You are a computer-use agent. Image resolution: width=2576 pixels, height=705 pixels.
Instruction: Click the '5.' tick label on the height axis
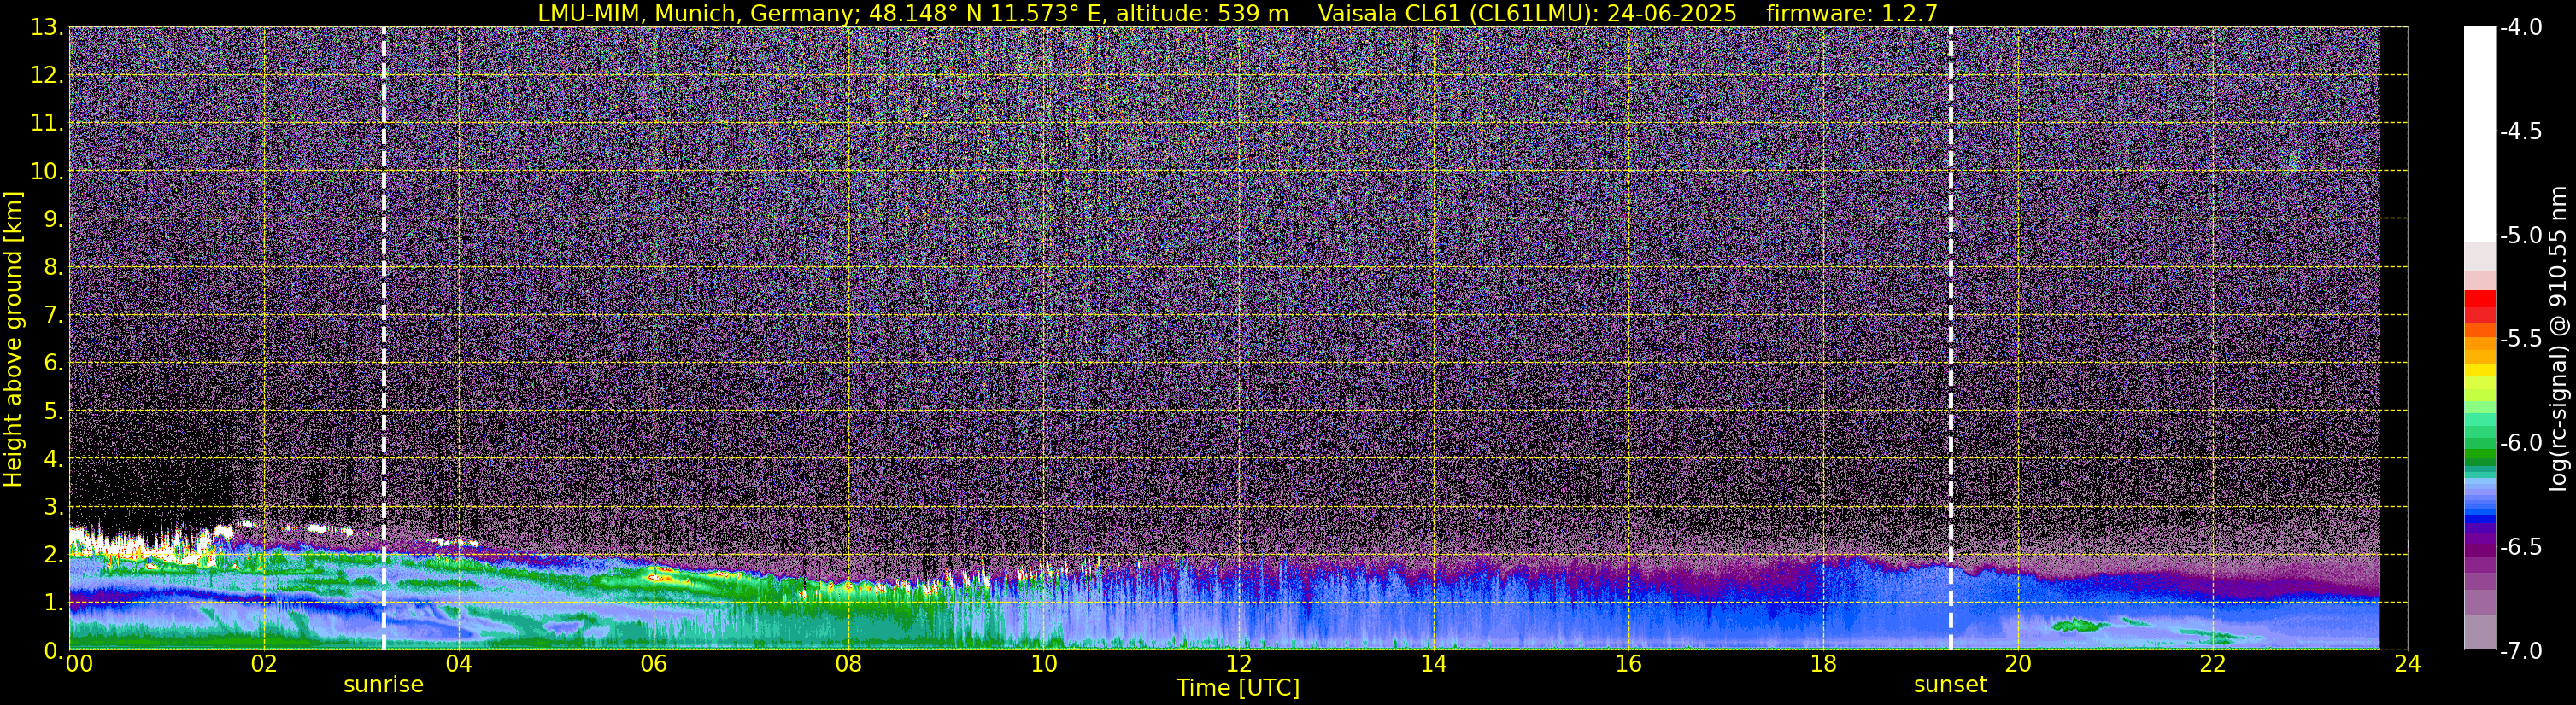52,411
